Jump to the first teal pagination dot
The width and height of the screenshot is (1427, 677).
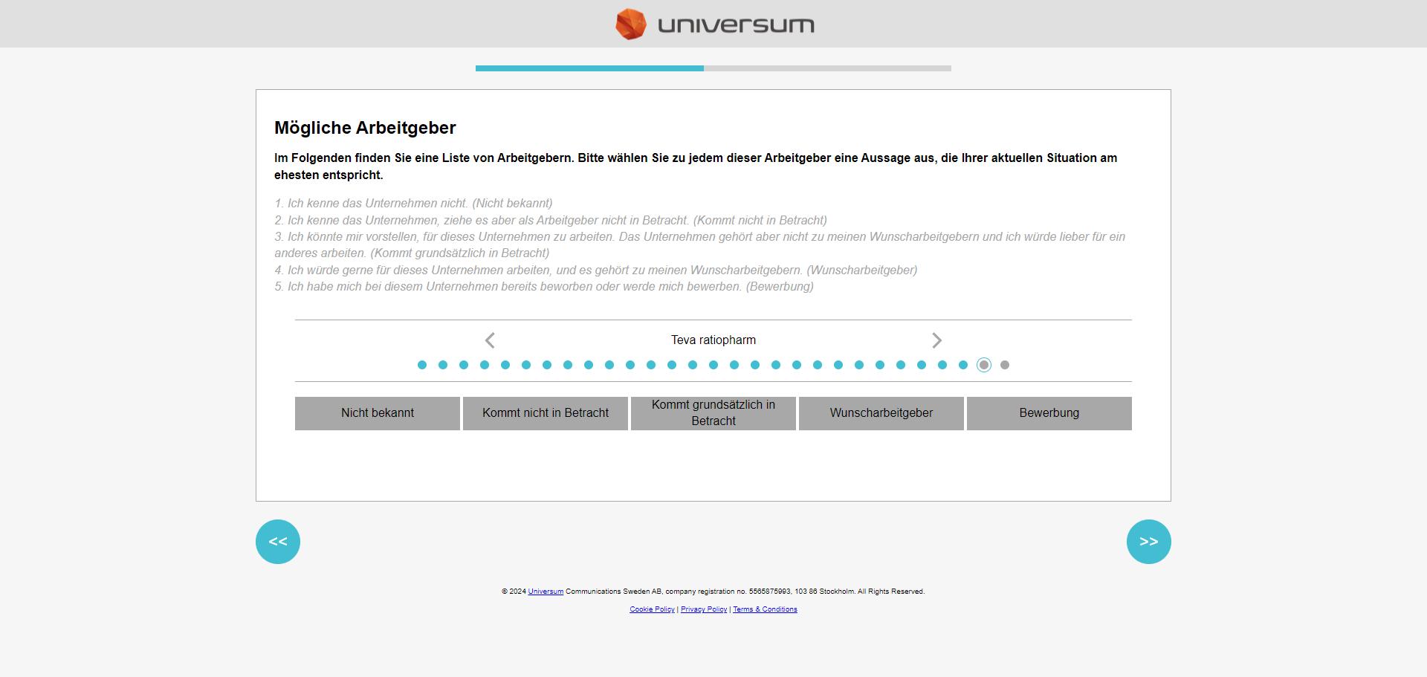pyautogui.click(x=422, y=365)
